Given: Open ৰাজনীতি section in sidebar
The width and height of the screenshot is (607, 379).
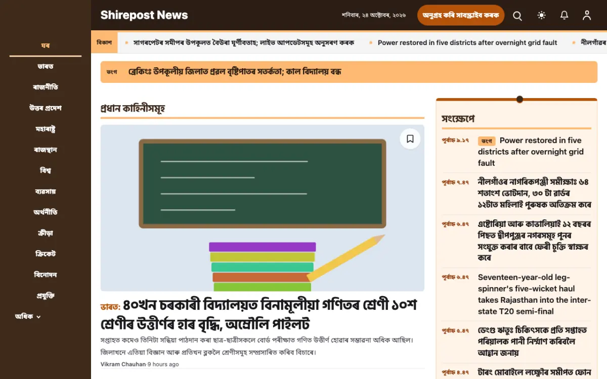Looking at the screenshot, I should [x=46, y=87].
